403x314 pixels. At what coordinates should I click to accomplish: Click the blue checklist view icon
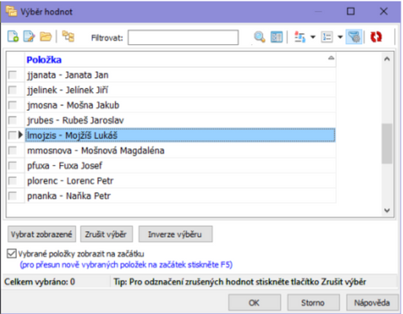(x=276, y=37)
